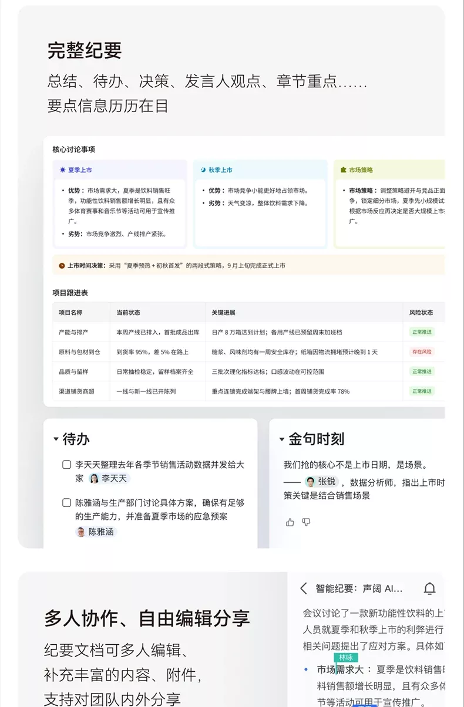
Task: Click the 本周产线已排入，首批成品出库 cell
Action: pos(158,332)
